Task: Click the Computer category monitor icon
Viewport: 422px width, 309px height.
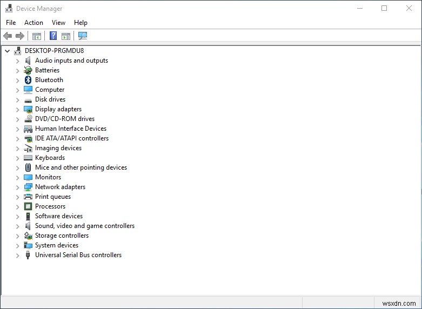Action: (x=28, y=90)
